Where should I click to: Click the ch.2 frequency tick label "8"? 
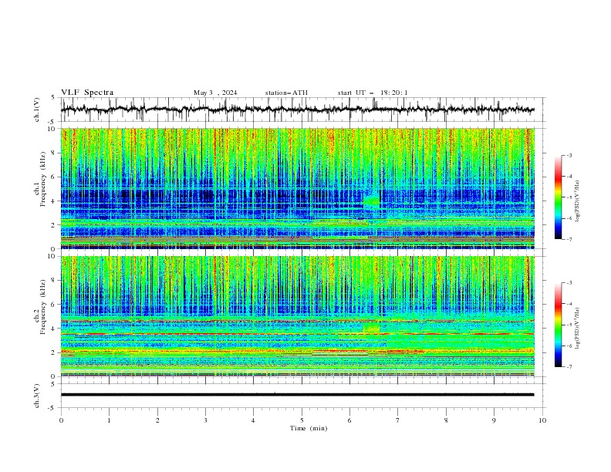coord(54,281)
